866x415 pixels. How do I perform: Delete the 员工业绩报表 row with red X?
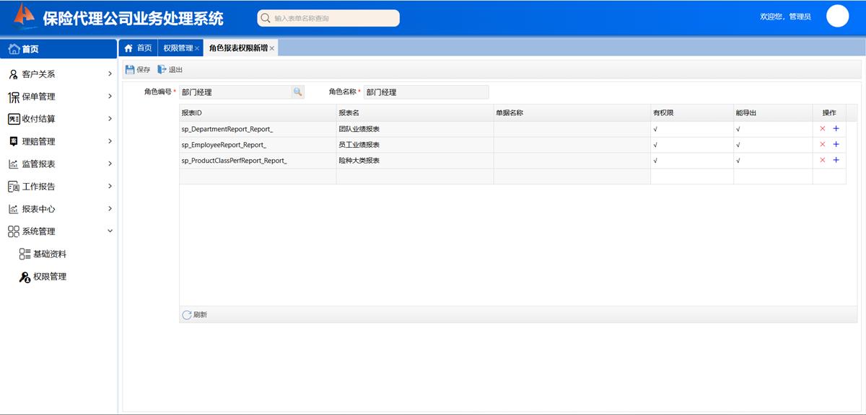click(823, 145)
